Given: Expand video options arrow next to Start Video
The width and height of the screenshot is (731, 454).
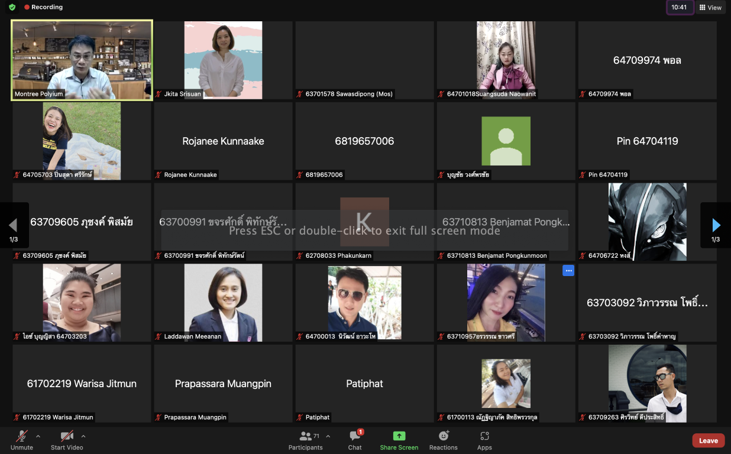Looking at the screenshot, I should point(83,436).
